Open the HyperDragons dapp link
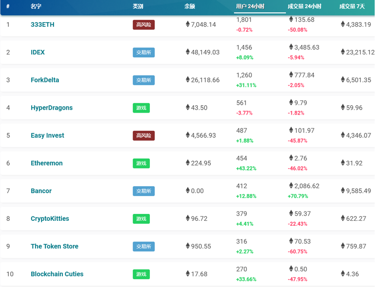 tap(51, 108)
